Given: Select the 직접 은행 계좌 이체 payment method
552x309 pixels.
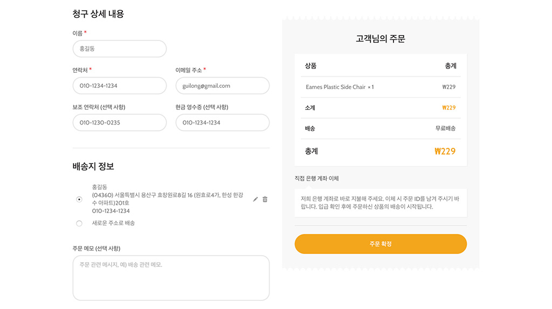Looking at the screenshot, I should [317, 178].
